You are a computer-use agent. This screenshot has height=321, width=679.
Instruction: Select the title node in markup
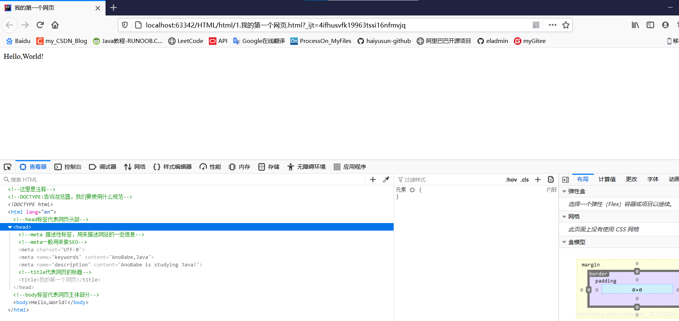pos(60,280)
